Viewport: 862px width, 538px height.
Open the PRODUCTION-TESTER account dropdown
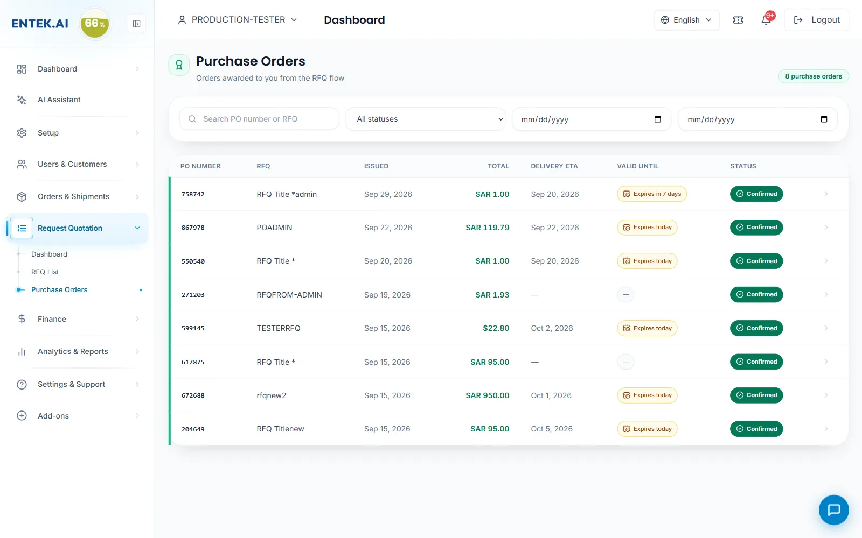pyautogui.click(x=238, y=20)
